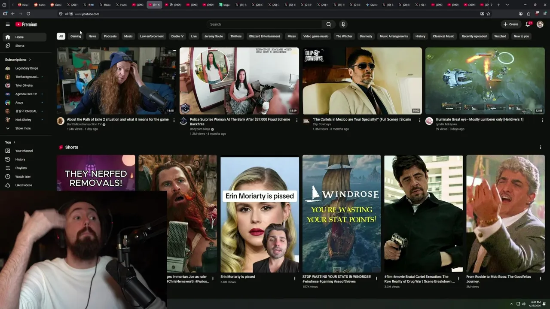Go back using browser back arrow
Screen dimensions: 550x309
13,14
